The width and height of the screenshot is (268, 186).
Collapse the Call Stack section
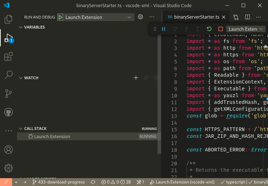21,129
